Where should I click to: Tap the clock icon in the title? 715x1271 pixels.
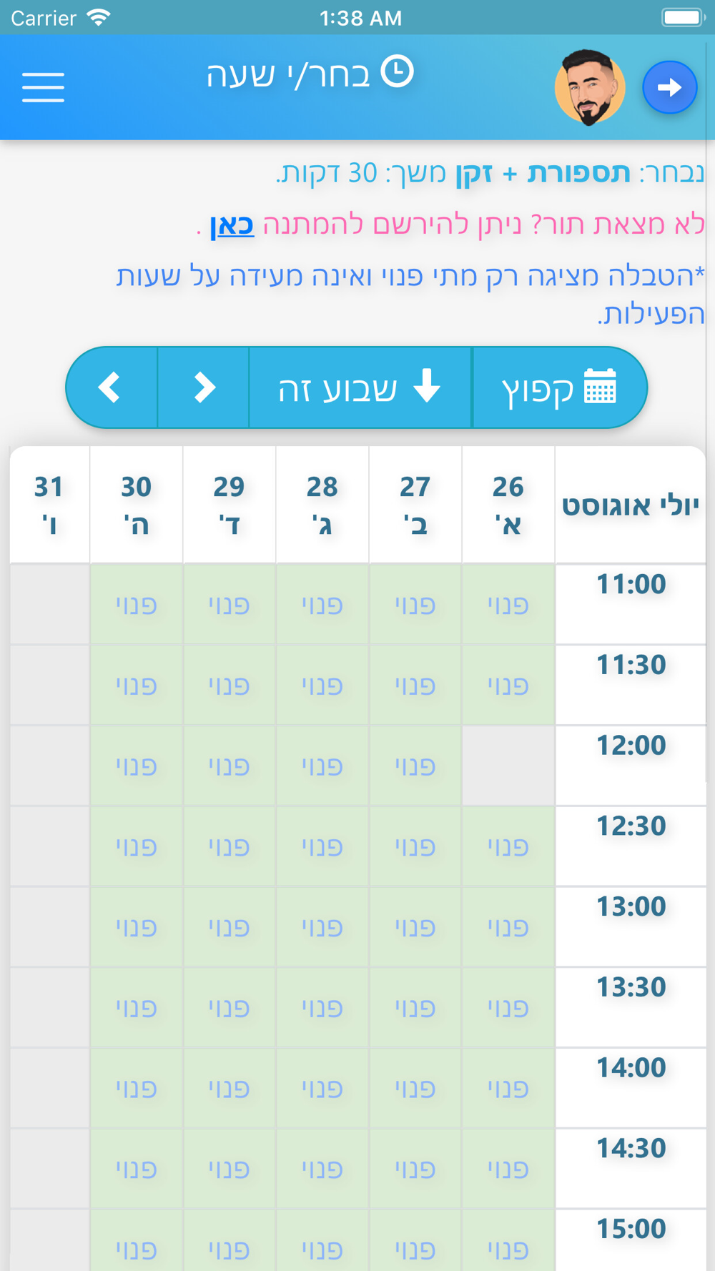[x=397, y=71]
